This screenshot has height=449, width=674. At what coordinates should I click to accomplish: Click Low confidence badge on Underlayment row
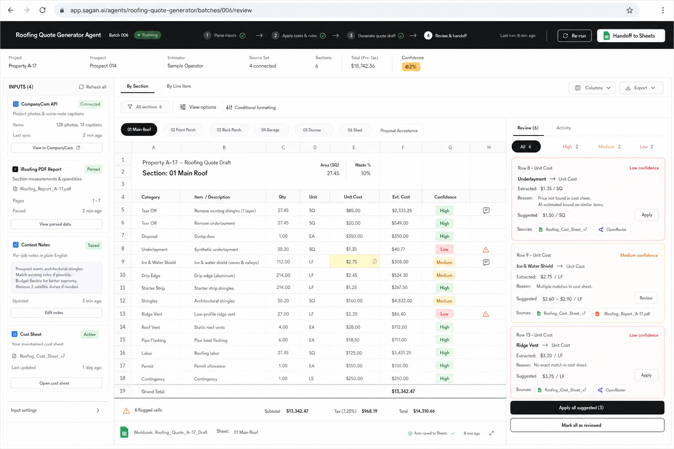click(x=444, y=249)
